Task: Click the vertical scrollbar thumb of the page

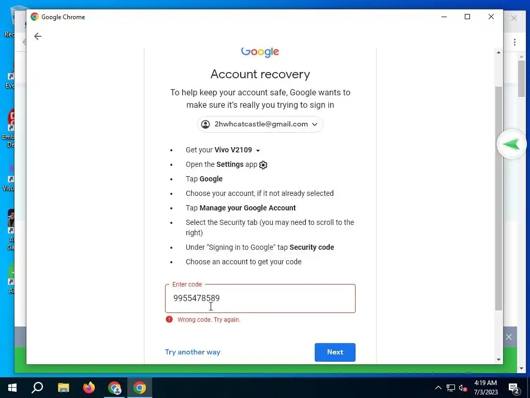Action: point(498,198)
